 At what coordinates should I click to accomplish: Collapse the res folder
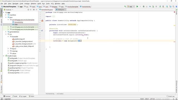[6, 34]
